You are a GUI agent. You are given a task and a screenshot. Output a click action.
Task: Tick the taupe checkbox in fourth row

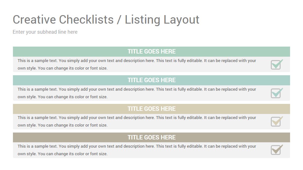pyautogui.click(x=277, y=150)
